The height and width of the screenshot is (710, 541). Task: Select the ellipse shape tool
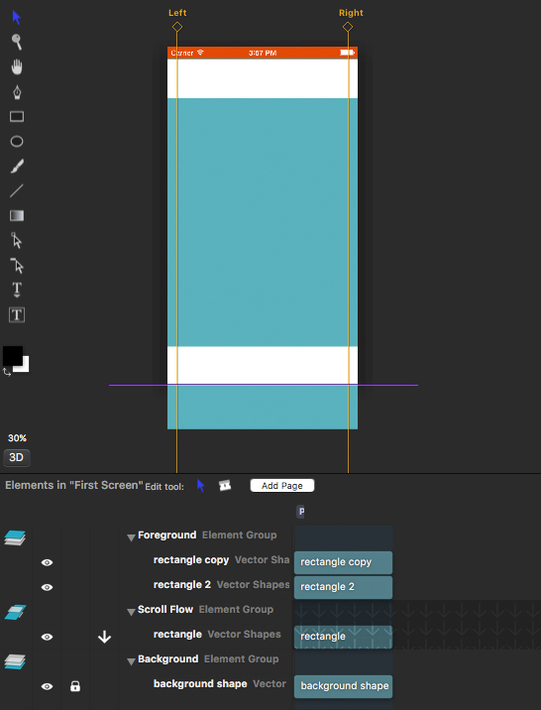[17, 142]
